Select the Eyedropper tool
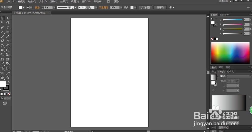 [x=2, y=64]
